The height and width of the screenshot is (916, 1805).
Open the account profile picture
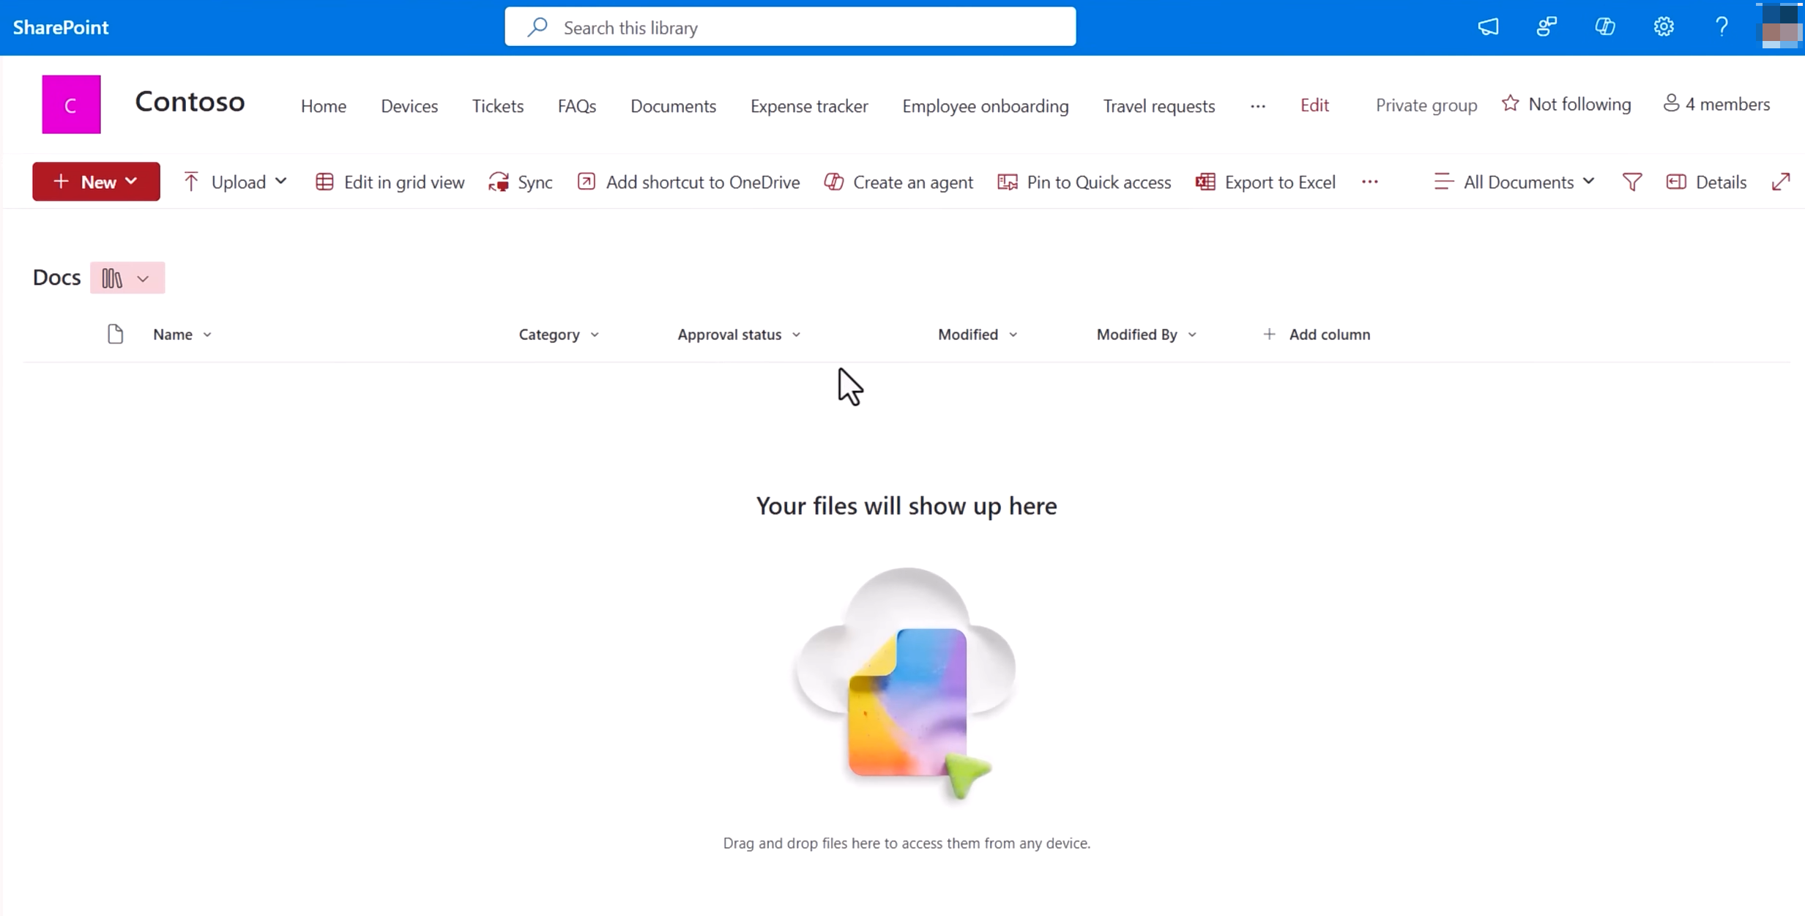[1780, 27]
